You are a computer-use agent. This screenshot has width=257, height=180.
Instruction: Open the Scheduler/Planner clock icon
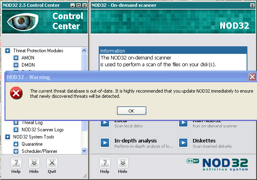(x=16, y=151)
